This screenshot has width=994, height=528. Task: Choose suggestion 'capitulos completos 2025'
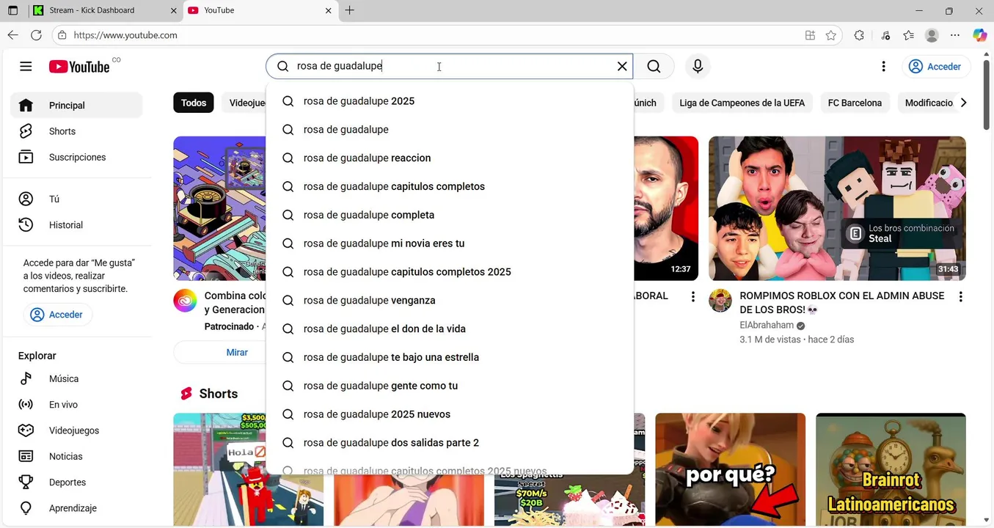point(450,272)
